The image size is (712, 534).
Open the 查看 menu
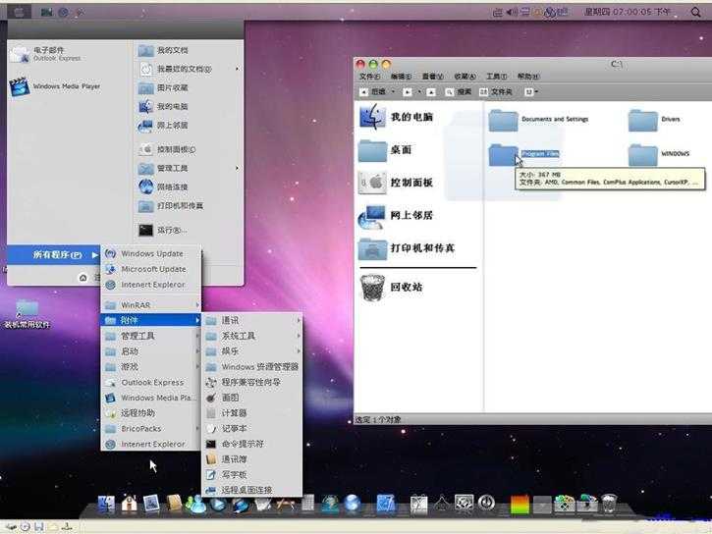(x=433, y=77)
